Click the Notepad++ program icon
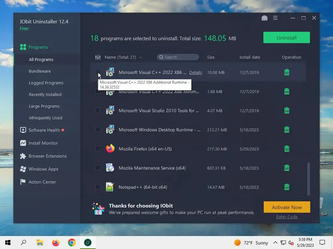The width and height of the screenshot is (333, 249). coord(110,187)
